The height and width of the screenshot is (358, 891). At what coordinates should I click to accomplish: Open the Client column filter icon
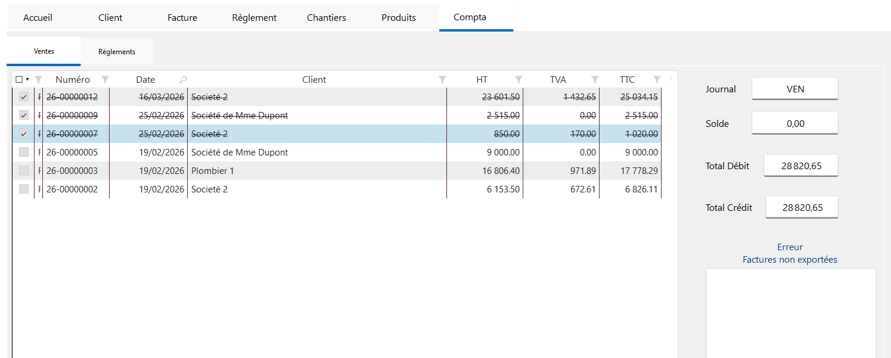pos(442,80)
